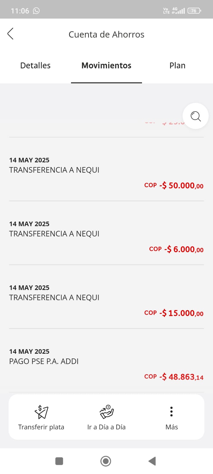Tap the WhatsApp notification icon in status bar
This screenshot has height=474, width=213.
[36, 11]
